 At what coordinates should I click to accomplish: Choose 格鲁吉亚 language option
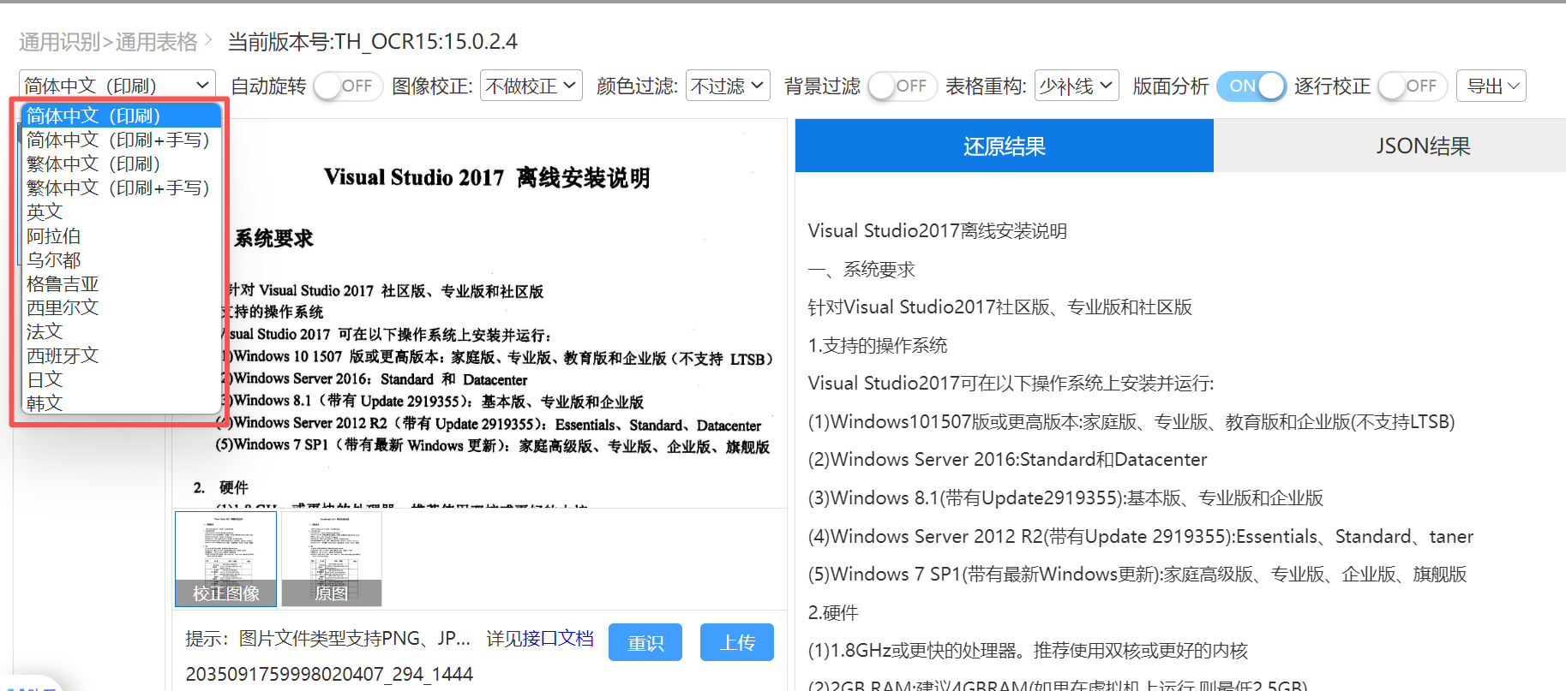122,283
